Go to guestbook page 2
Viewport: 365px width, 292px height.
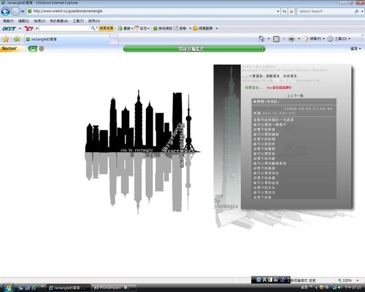pyautogui.click(x=288, y=96)
